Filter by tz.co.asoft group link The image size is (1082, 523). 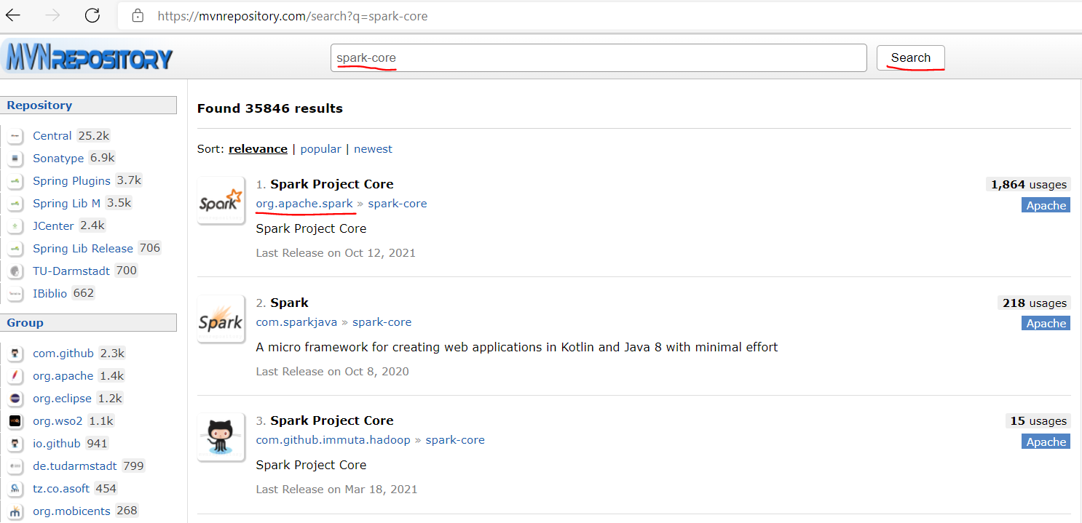pyautogui.click(x=61, y=489)
